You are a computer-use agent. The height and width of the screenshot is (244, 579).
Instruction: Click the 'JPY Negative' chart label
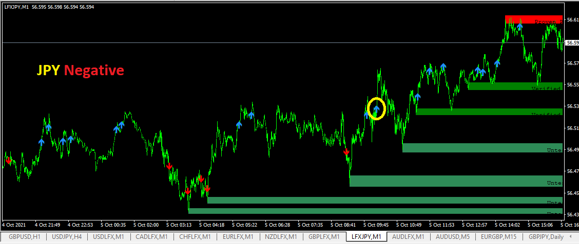(81, 70)
